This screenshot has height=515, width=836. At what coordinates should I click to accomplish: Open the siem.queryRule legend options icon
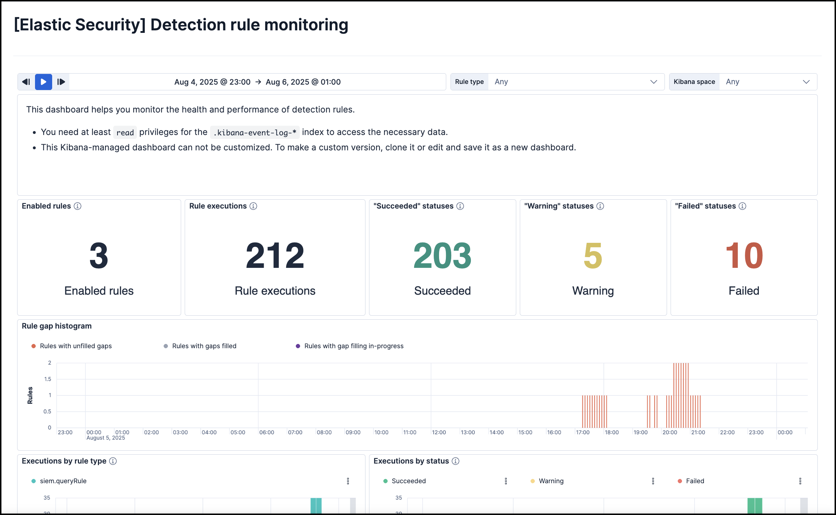point(348,481)
